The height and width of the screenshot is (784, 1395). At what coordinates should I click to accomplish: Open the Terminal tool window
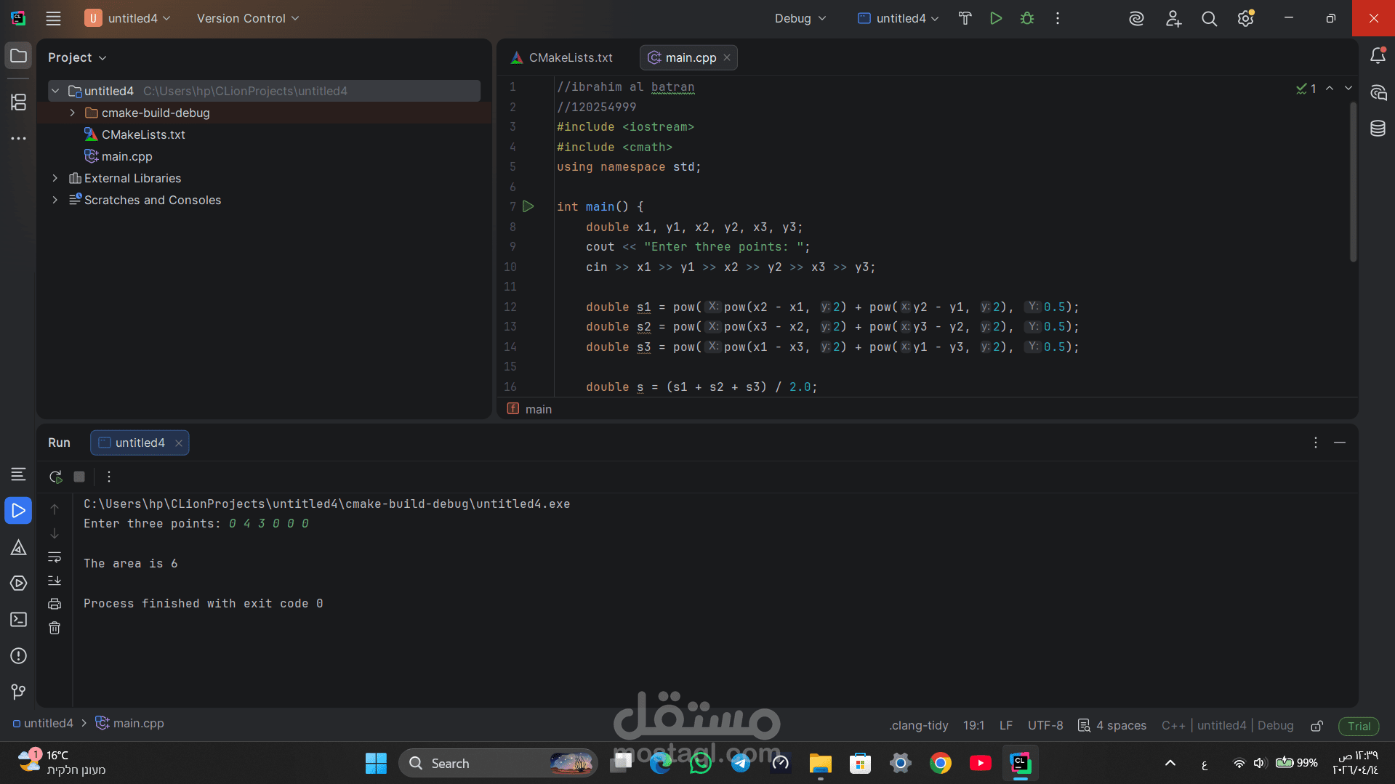pos(18,620)
